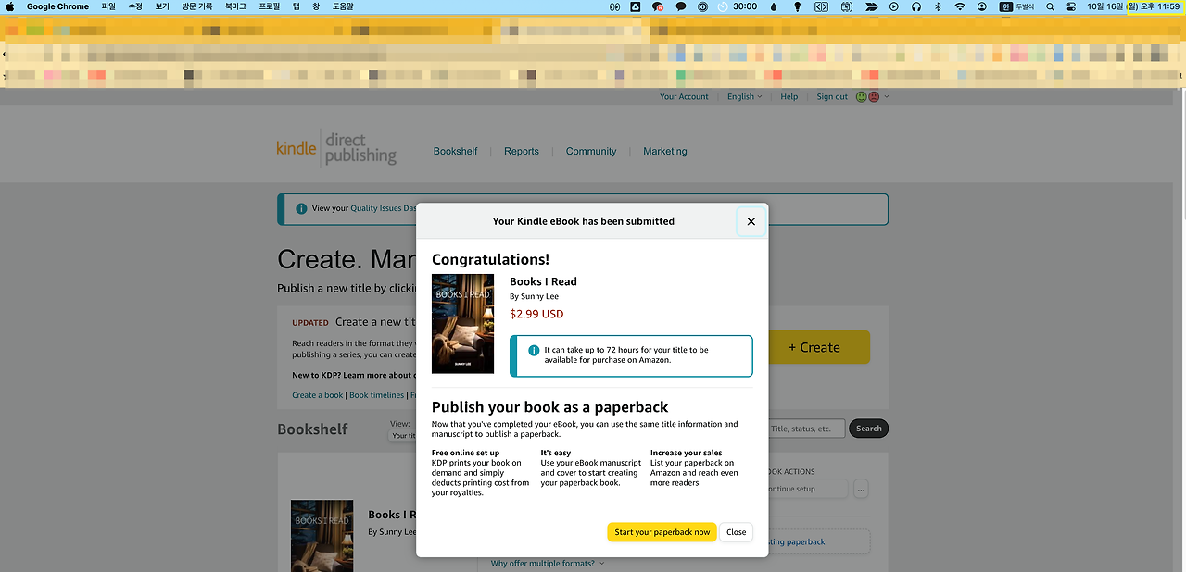Expand the English language dropdown

[x=745, y=96]
